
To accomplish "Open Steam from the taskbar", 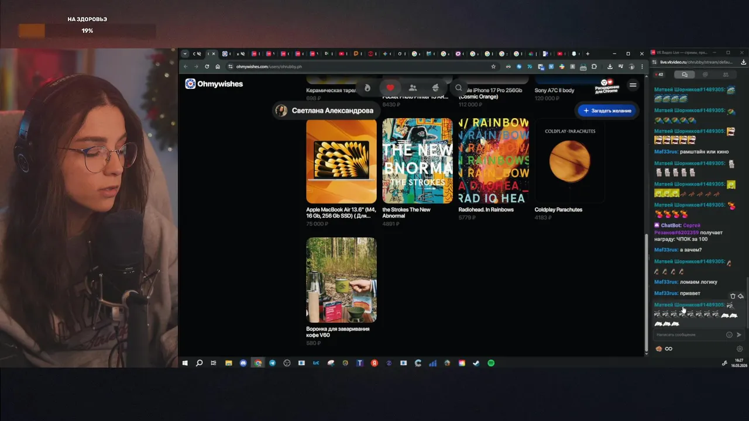I will tap(476, 363).
